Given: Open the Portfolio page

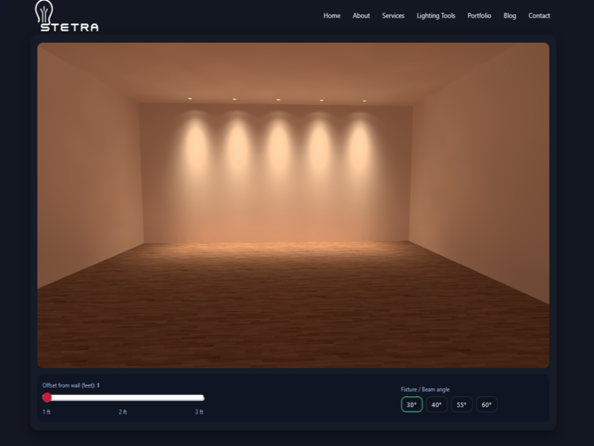Looking at the screenshot, I should (479, 15).
